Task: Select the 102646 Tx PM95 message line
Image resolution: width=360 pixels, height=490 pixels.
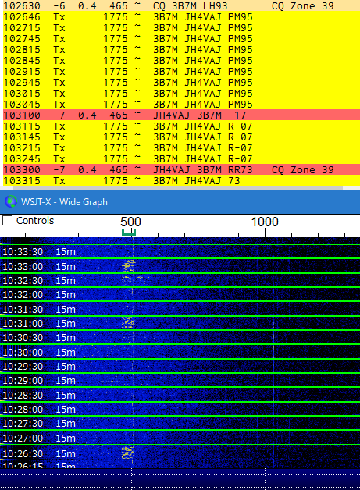Action: point(181,16)
